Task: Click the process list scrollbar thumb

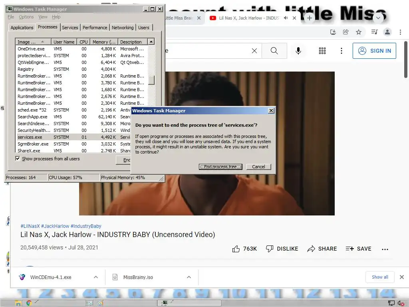Action: click(x=151, y=80)
